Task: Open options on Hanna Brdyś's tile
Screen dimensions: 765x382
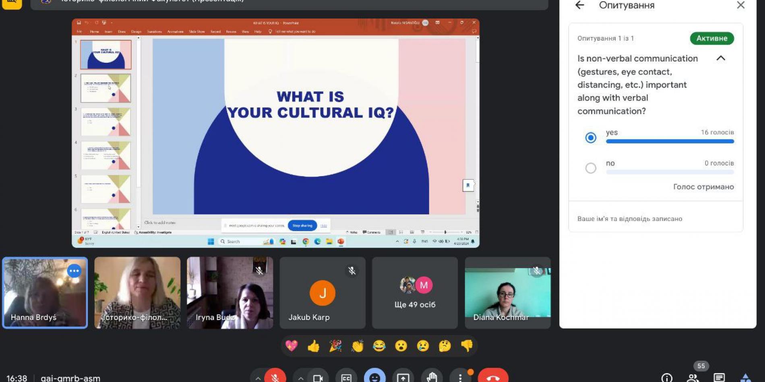Action: point(74,271)
